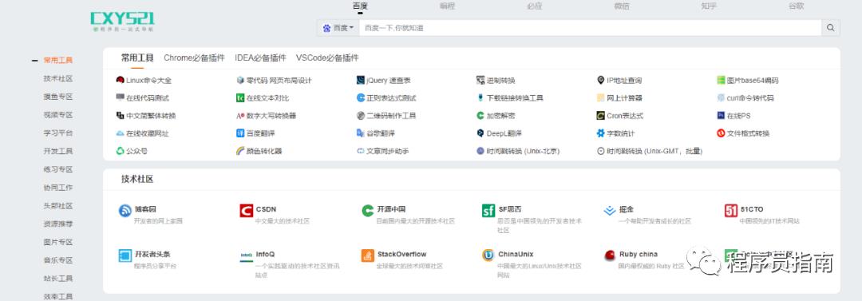This screenshot has width=862, height=301.
Task: Select 开发工具 in the left sidebar
Action: (58, 152)
